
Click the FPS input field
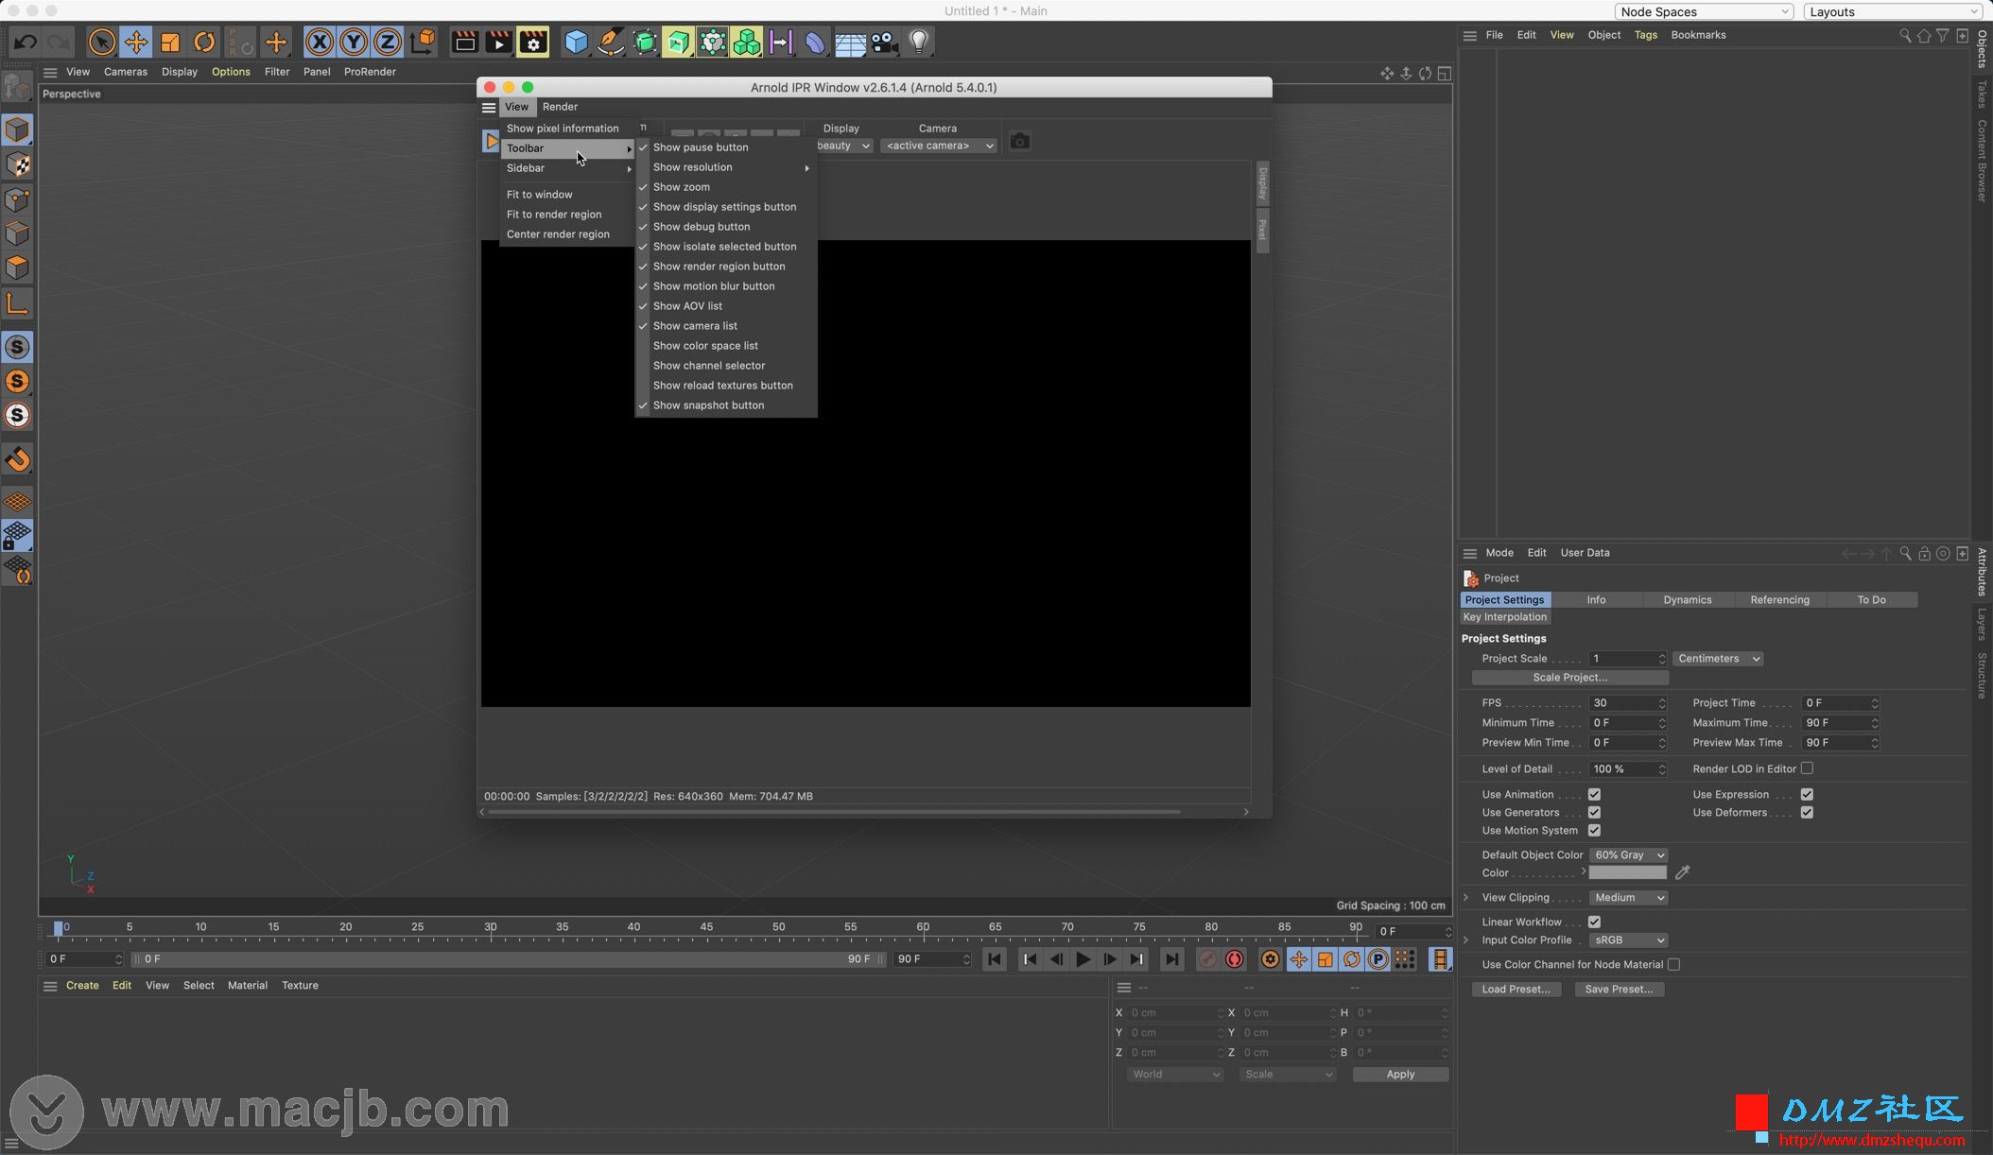[x=1626, y=703]
